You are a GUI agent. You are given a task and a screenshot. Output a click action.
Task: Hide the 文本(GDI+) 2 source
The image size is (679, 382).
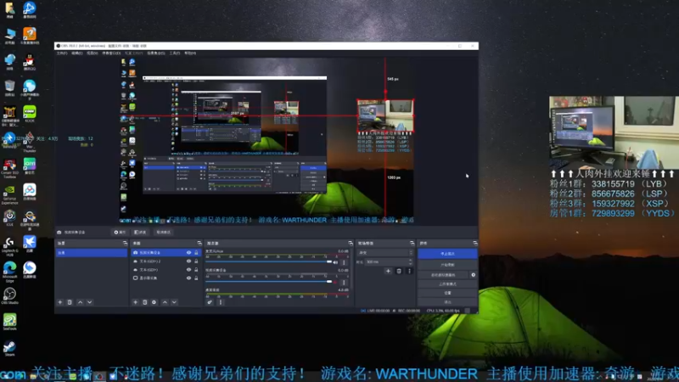coord(188,261)
